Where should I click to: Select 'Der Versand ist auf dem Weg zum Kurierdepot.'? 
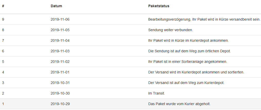pos(186,83)
